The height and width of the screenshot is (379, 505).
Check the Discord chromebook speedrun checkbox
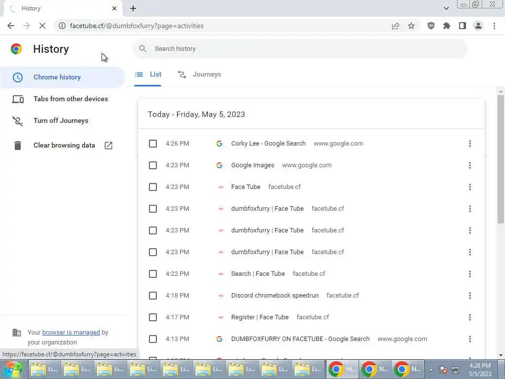coord(153,296)
